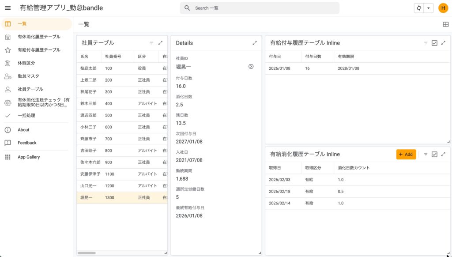Open 休暇区分 view from the sidebar
452x257 pixels.
pyautogui.click(x=26, y=63)
